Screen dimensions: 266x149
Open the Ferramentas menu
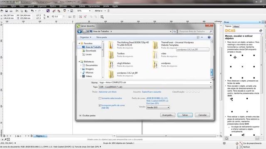coord(94,6)
